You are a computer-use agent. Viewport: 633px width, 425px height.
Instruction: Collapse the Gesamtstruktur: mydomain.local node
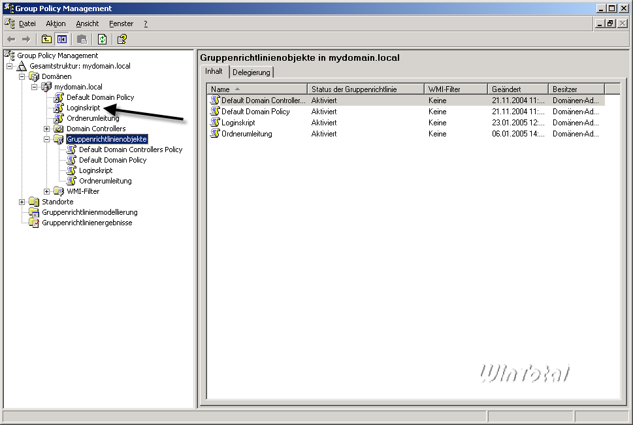[10, 66]
